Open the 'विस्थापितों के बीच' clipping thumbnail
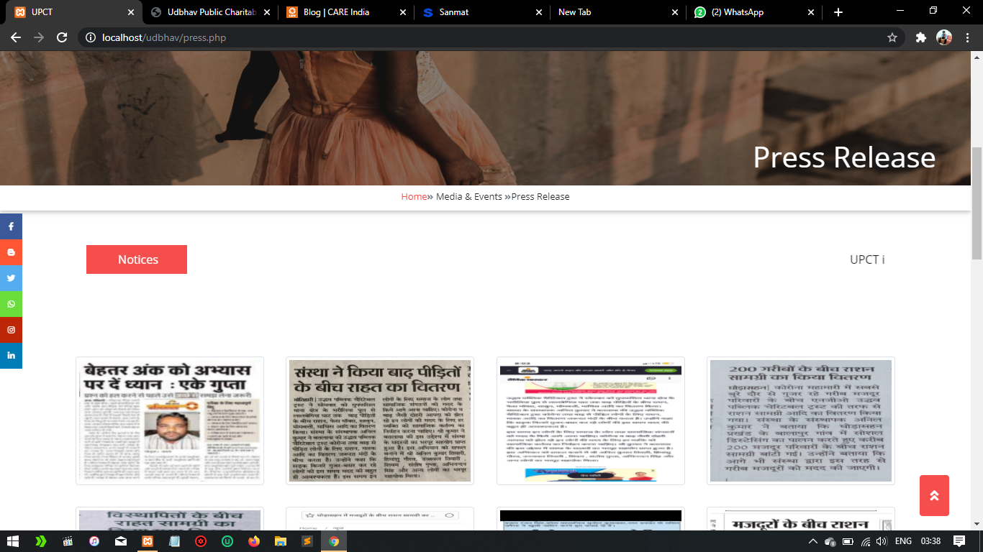This screenshot has height=552, width=983. point(170,519)
